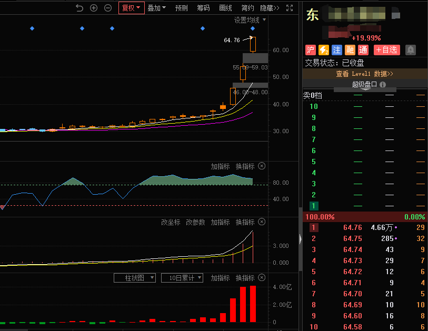
Task: Click the 超级盘口 info icon
Action: pos(383,84)
